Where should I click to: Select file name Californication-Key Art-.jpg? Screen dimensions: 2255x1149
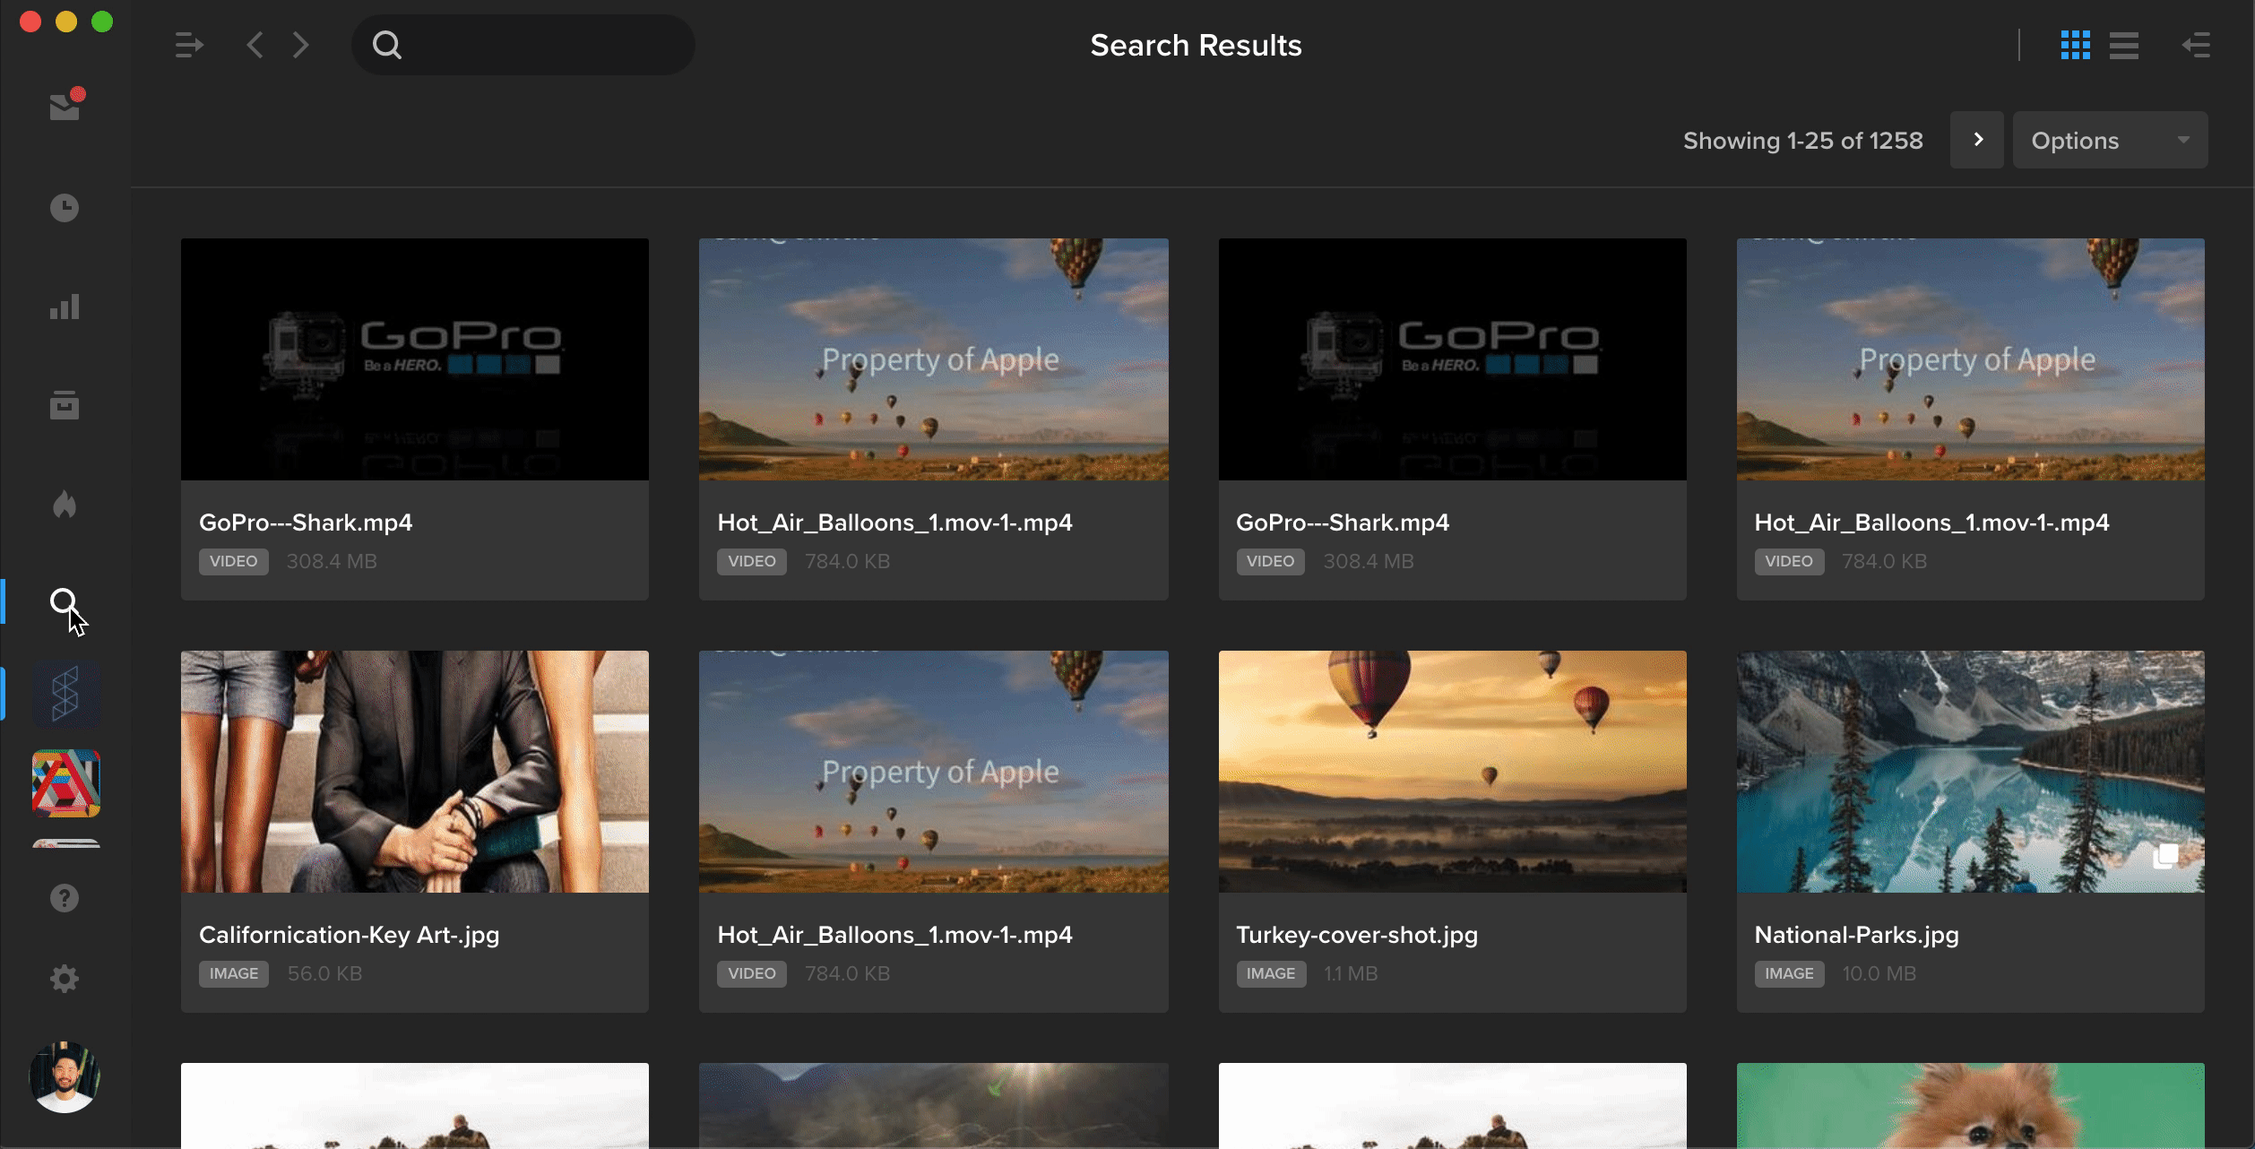click(350, 935)
